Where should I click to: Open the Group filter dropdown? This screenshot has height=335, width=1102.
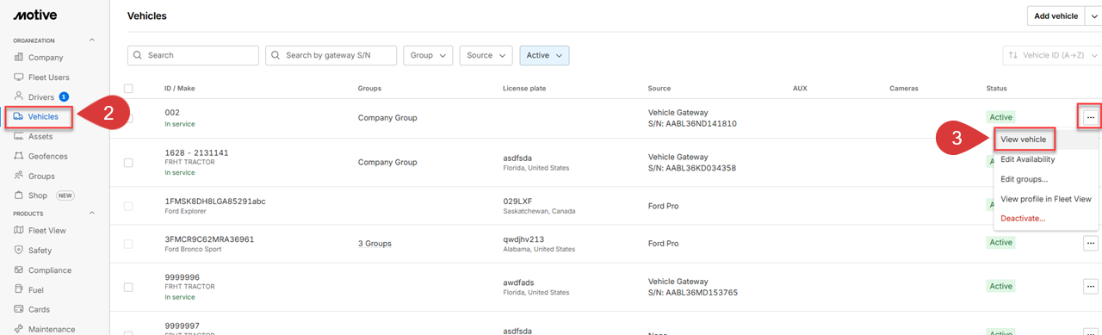coord(428,55)
